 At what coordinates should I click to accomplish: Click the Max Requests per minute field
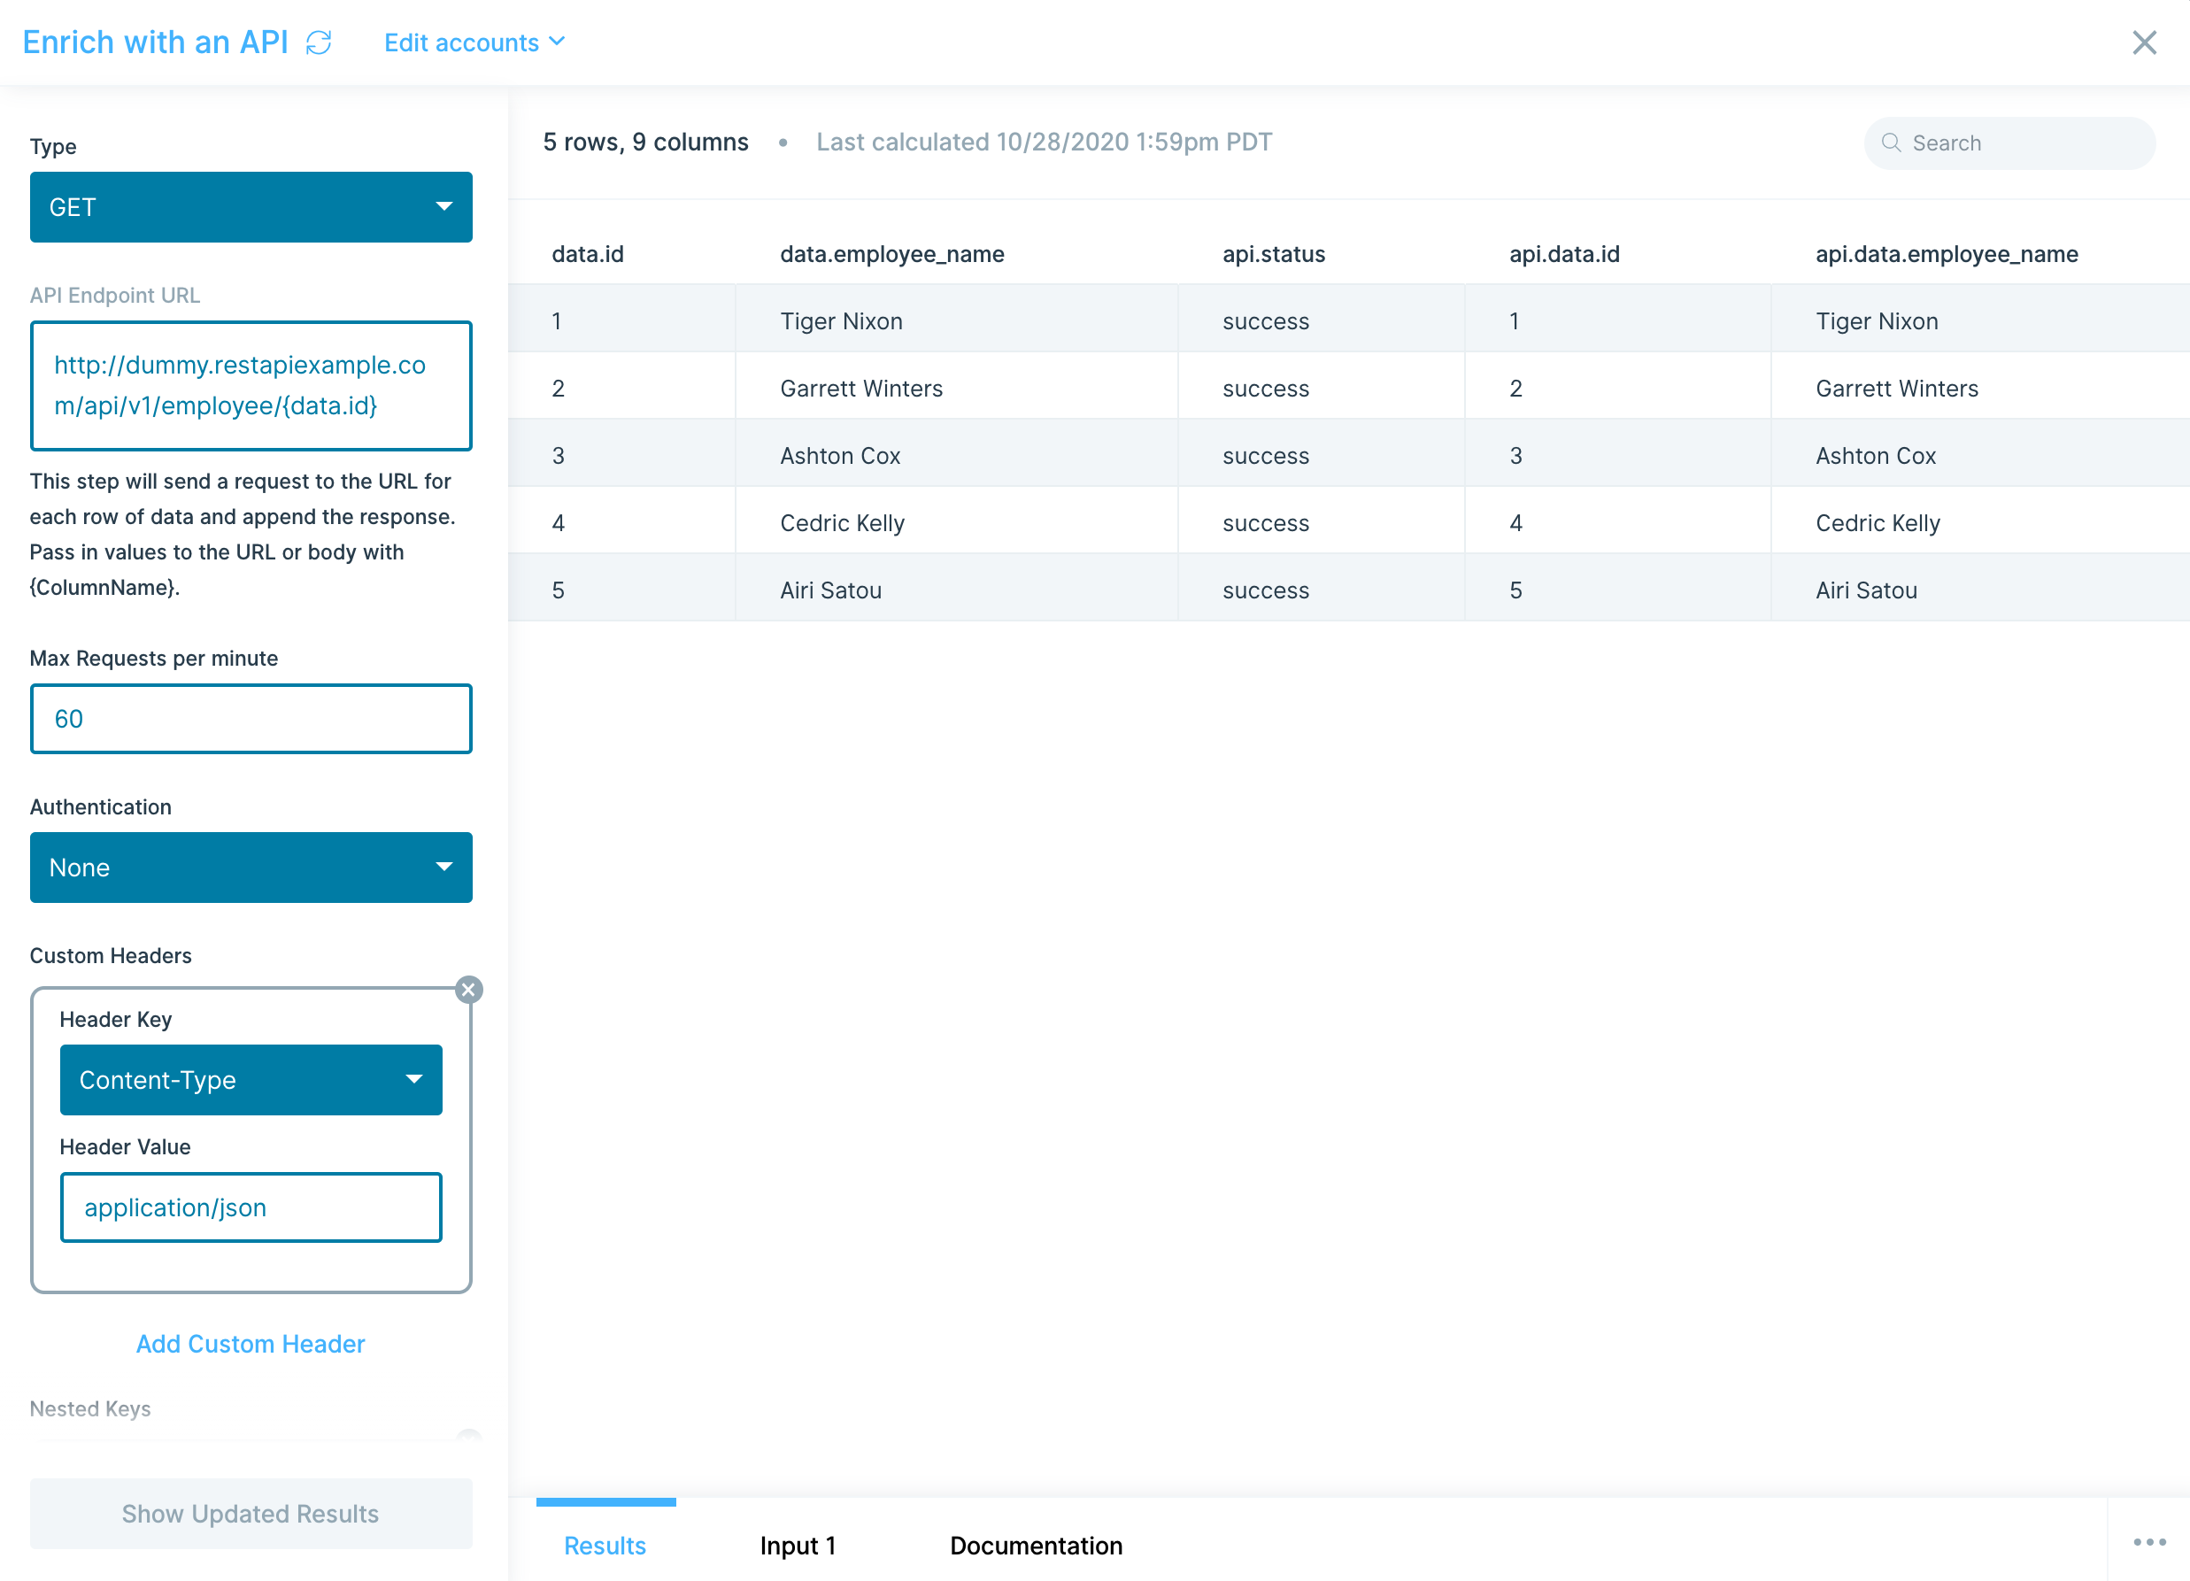click(251, 719)
